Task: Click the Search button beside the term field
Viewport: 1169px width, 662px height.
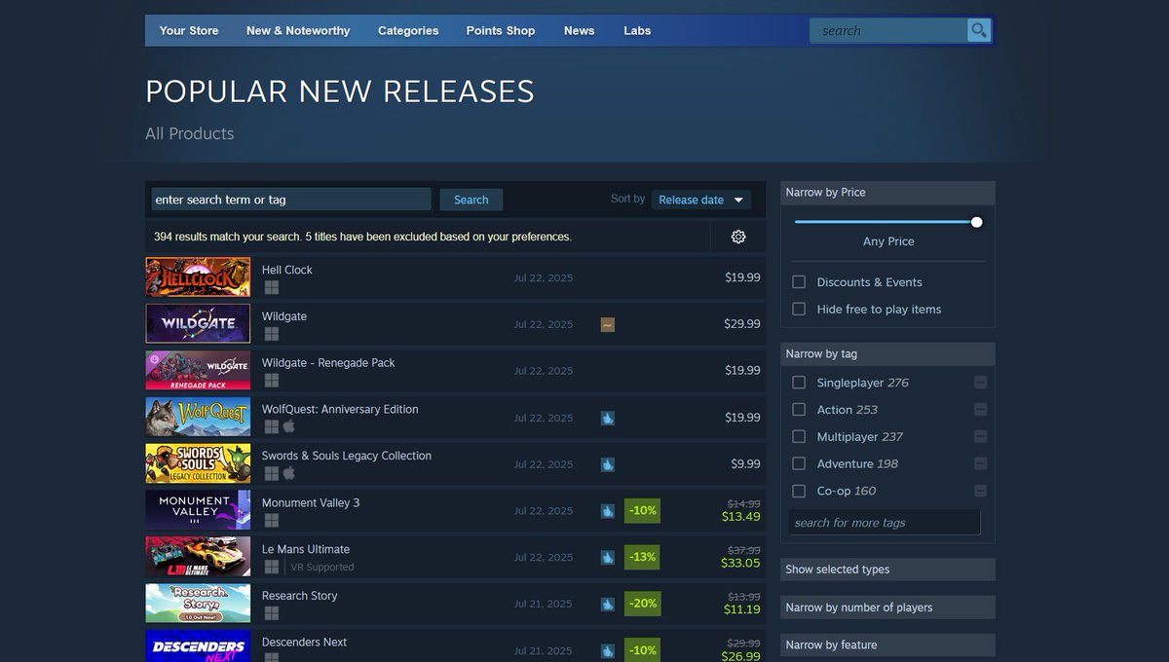Action: pyautogui.click(x=471, y=200)
